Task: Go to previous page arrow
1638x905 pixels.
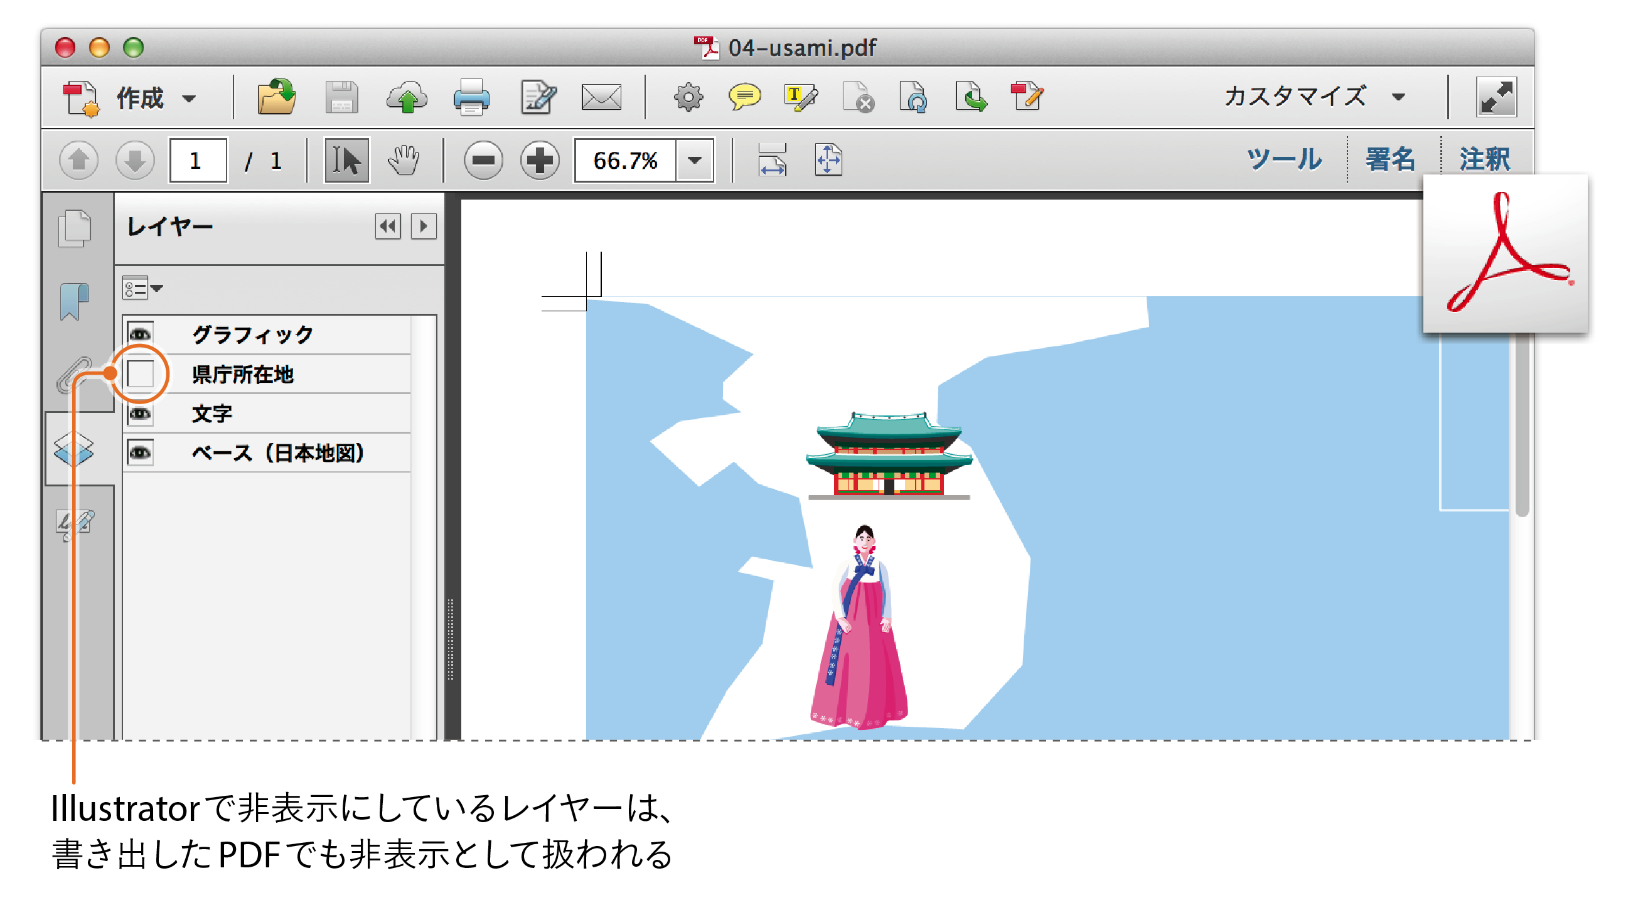Action: [x=79, y=160]
